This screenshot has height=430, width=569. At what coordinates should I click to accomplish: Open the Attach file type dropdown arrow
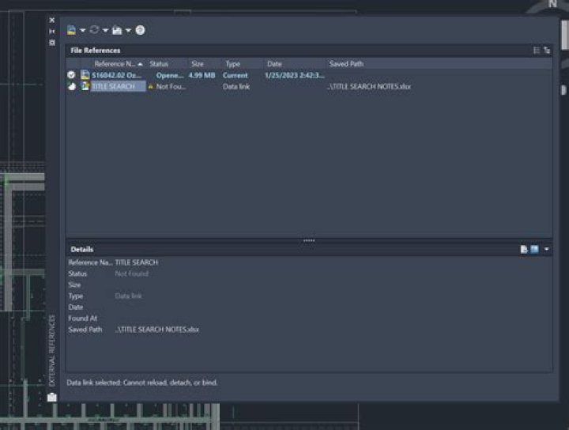[82, 30]
